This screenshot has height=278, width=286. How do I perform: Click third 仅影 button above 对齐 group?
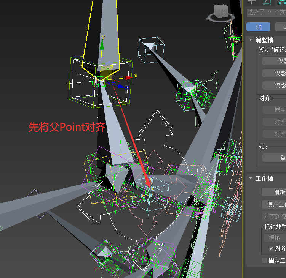tap(274, 85)
